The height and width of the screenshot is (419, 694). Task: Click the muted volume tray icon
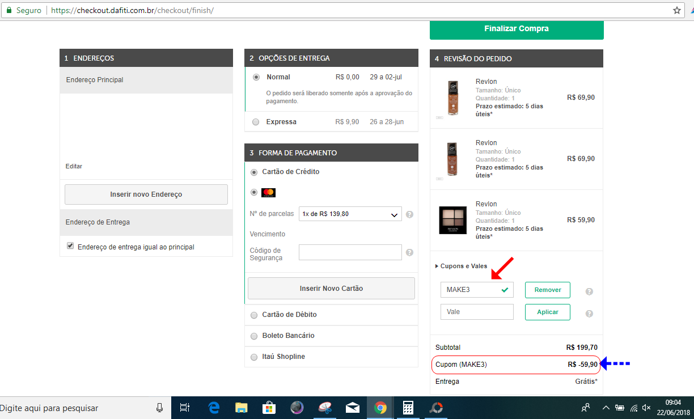point(646,408)
